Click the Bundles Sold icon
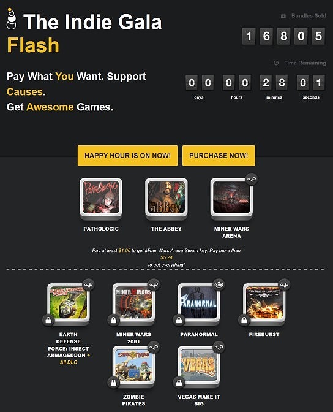333x412 pixels. pyautogui.click(x=283, y=16)
